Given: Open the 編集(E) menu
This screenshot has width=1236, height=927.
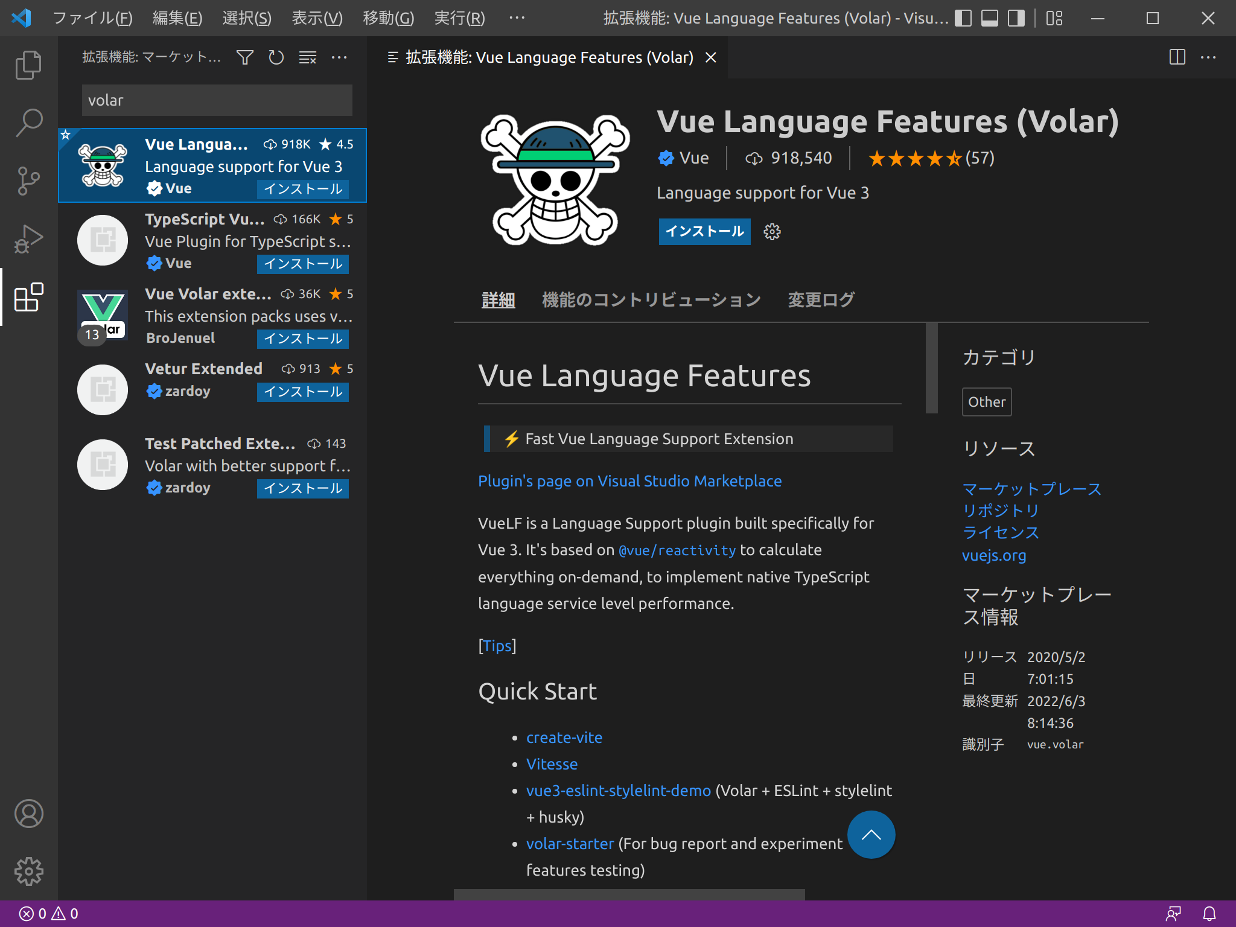Looking at the screenshot, I should pyautogui.click(x=177, y=18).
